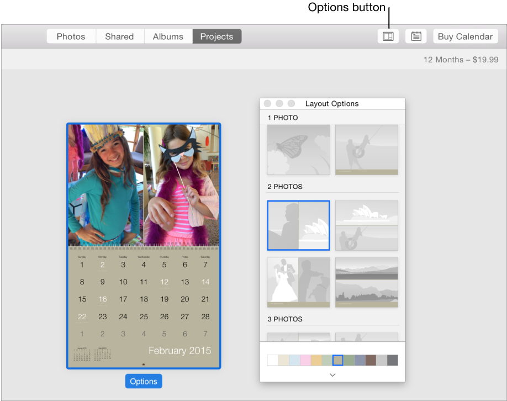Choose the mountain panorama two-photo layout
The height and width of the screenshot is (401, 507).
coord(366,282)
